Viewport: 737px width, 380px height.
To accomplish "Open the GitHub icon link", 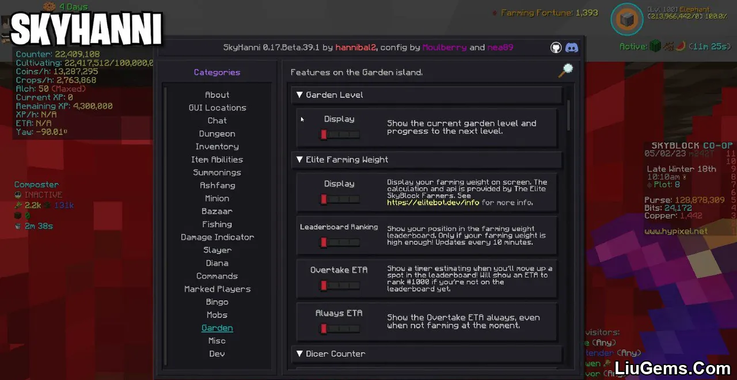I will click(556, 48).
